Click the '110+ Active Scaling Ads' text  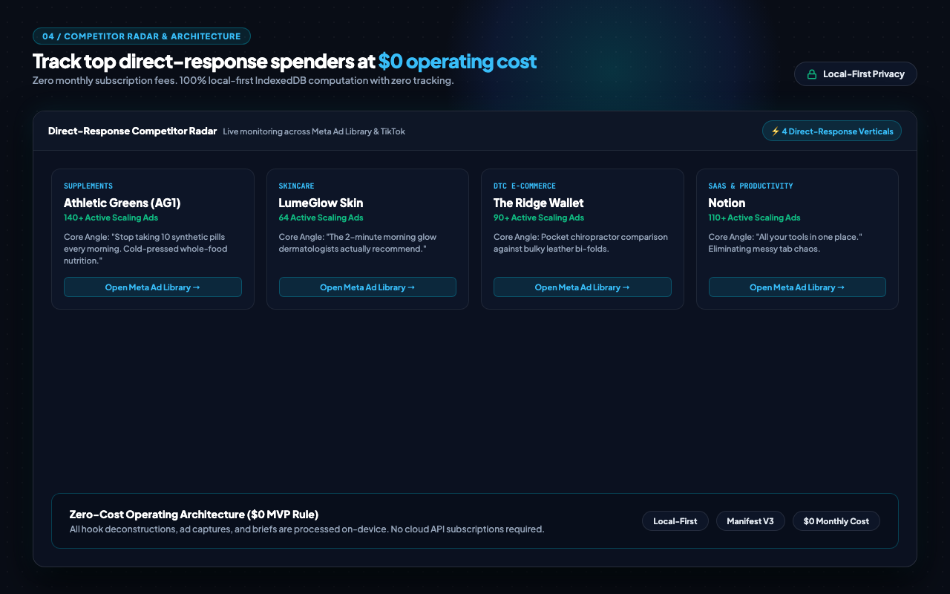(755, 218)
